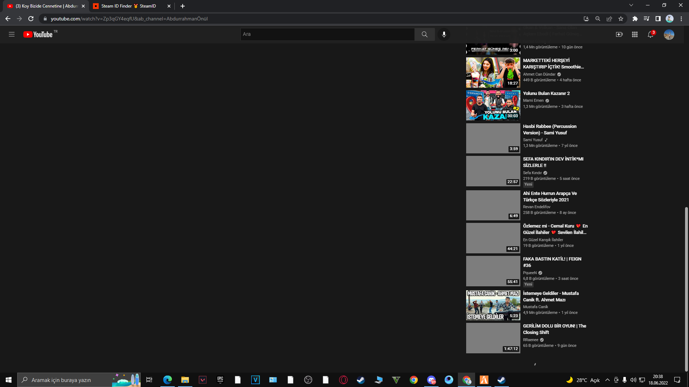Open Yolunu Bulan Kazanır 2 video title

546,93
